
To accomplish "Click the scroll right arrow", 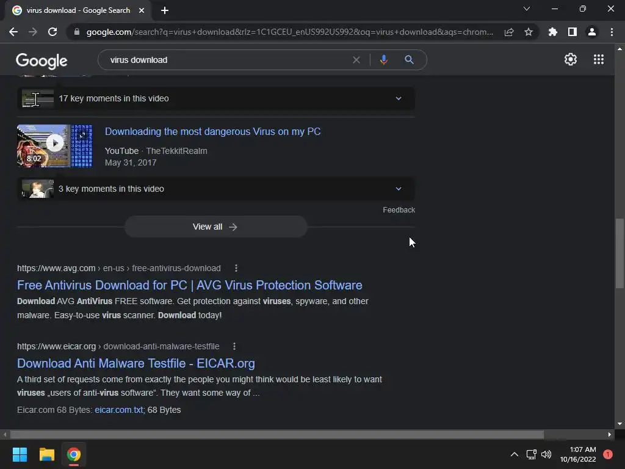I will click(610, 434).
